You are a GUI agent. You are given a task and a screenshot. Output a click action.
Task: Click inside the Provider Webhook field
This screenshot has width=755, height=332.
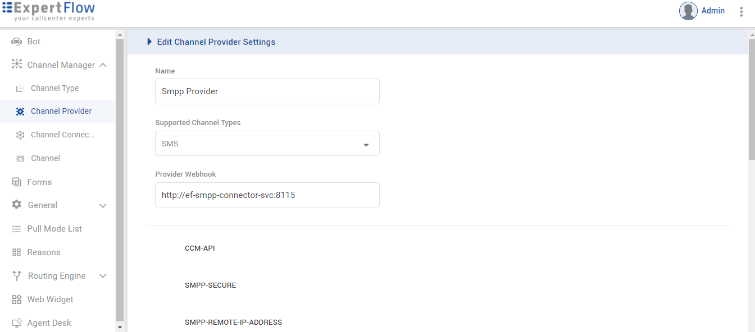pos(267,195)
